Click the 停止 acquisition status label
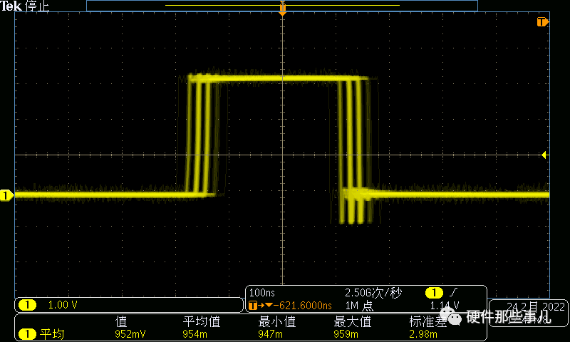Viewport: 570px width, 342px height. (x=37, y=6)
